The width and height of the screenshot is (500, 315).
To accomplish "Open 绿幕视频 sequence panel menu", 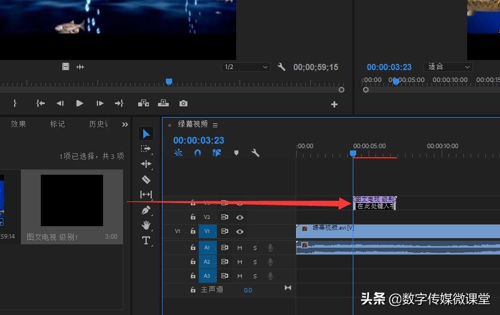I will (x=215, y=125).
